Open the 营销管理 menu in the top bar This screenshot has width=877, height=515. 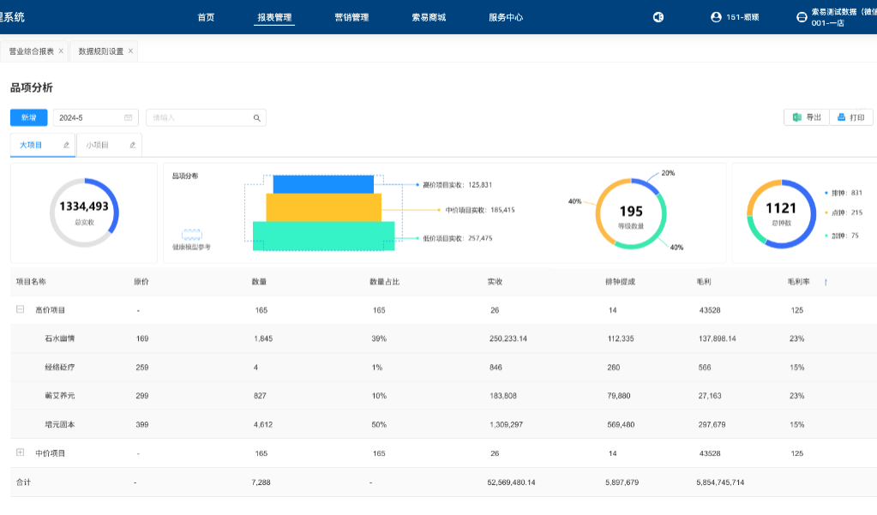[x=351, y=16]
